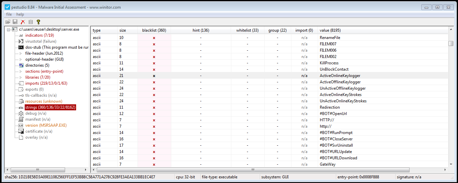Click the open file toolbar icon
This screenshot has width=458, height=183.
point(8,22)
